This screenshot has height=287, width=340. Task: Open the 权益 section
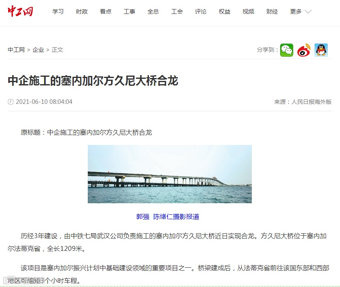[x=225, y=11]
